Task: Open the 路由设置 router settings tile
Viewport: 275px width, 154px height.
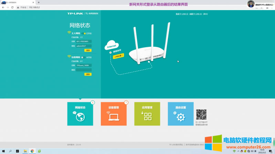Action: 181,114
